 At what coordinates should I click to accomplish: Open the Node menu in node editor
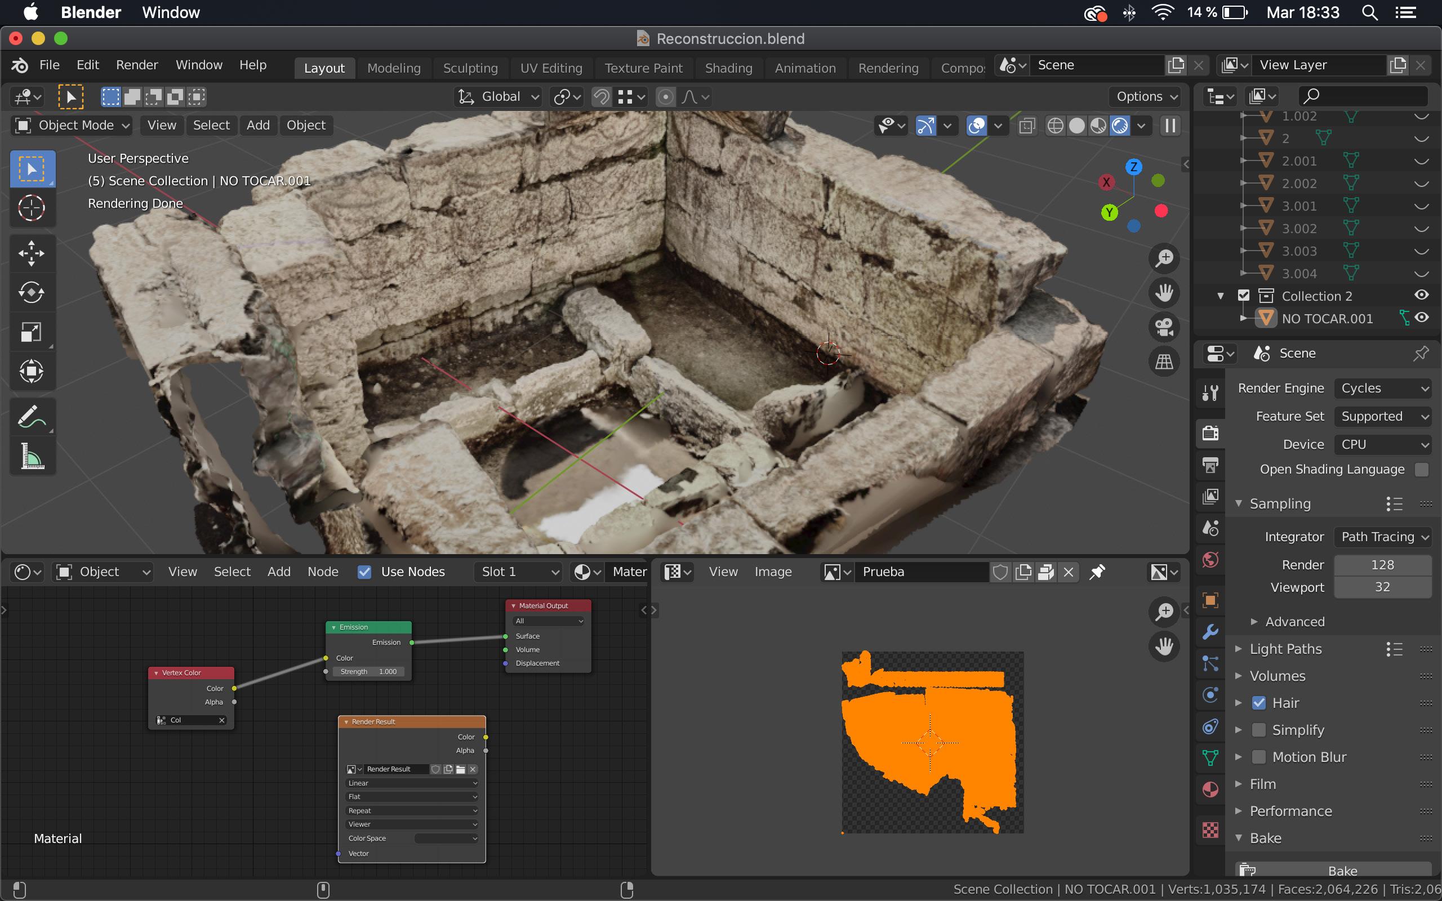[x=323, y=572]
